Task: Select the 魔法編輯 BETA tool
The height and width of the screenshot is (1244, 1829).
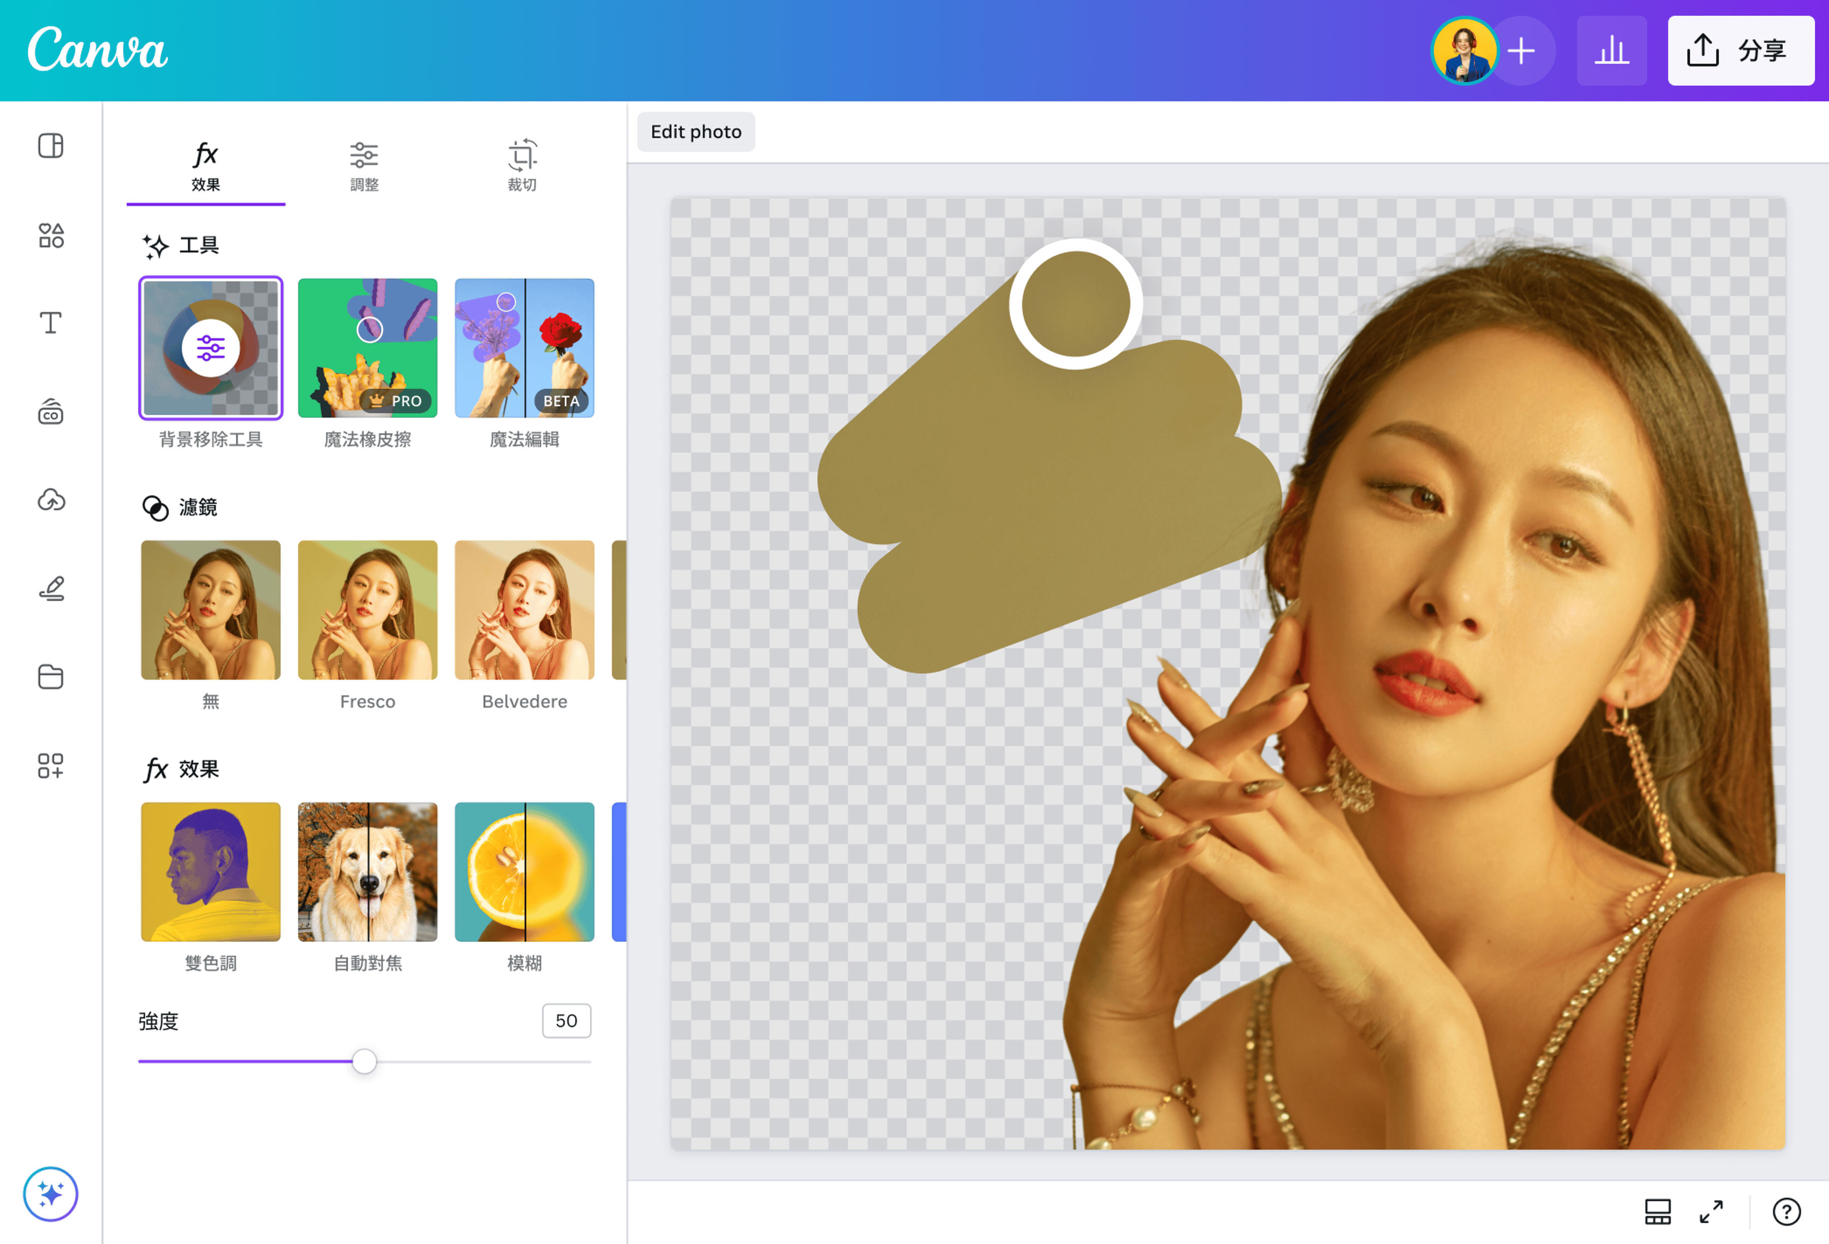Action: tap(524, 348)
